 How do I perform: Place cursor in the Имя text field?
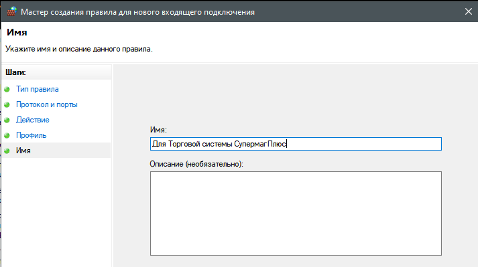click(x=296, y=144)
